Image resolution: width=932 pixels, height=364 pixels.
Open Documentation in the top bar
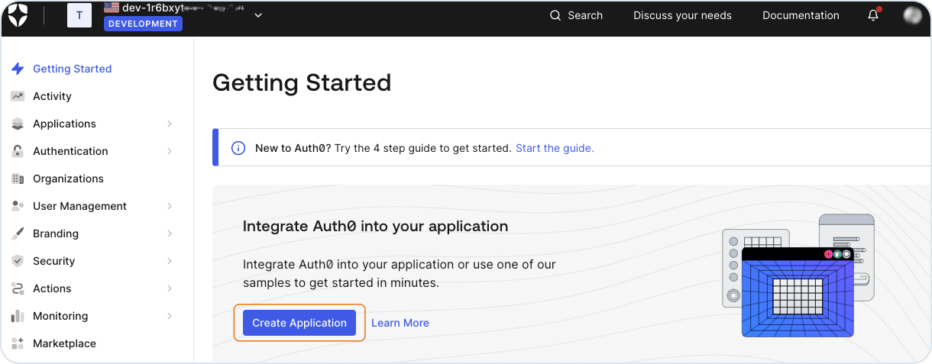[801, 15]
